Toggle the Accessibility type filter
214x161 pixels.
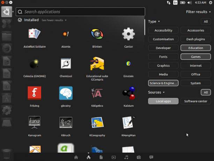click(163, 30)
